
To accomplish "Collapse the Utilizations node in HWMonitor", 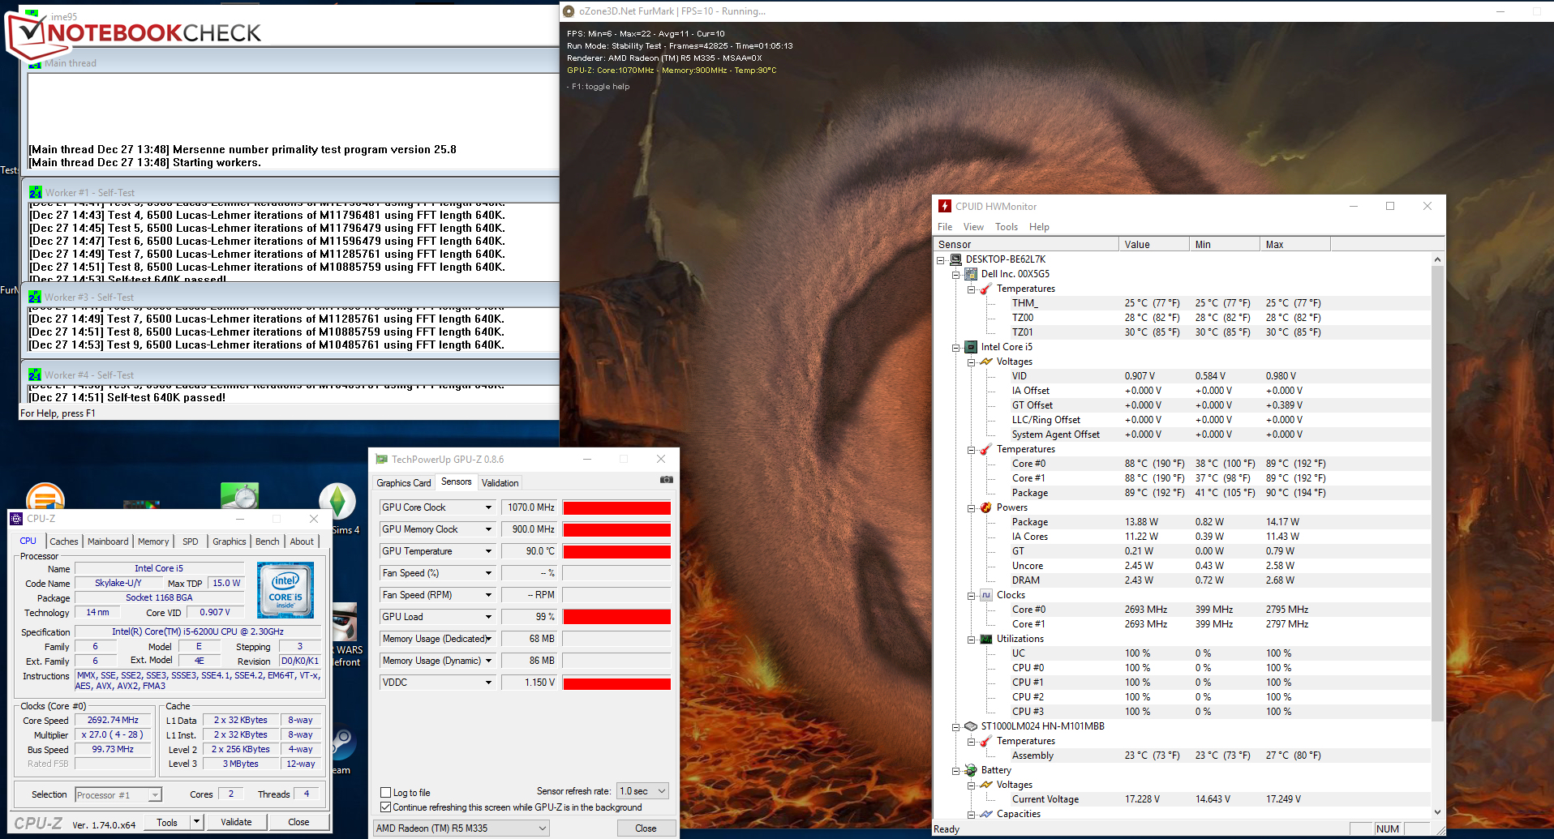I will tap(972, 639).
